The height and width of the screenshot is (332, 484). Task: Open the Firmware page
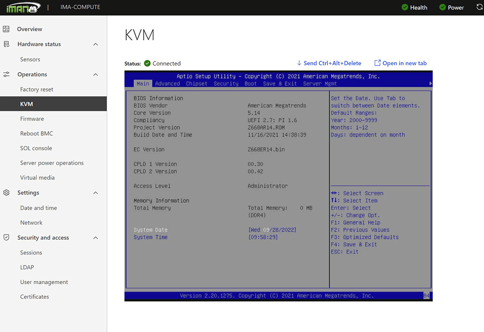tap(32, 118)
